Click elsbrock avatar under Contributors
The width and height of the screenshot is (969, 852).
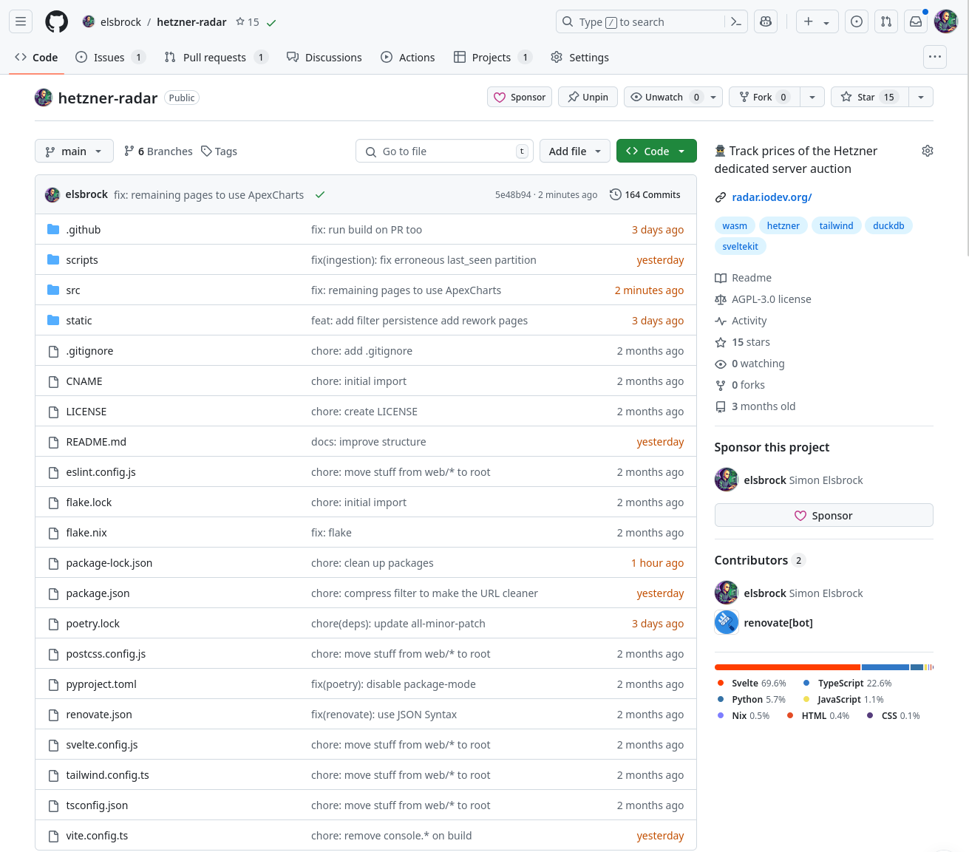[727, 593]
